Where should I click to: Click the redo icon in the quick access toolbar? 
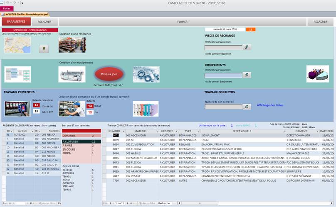(15, 3)
